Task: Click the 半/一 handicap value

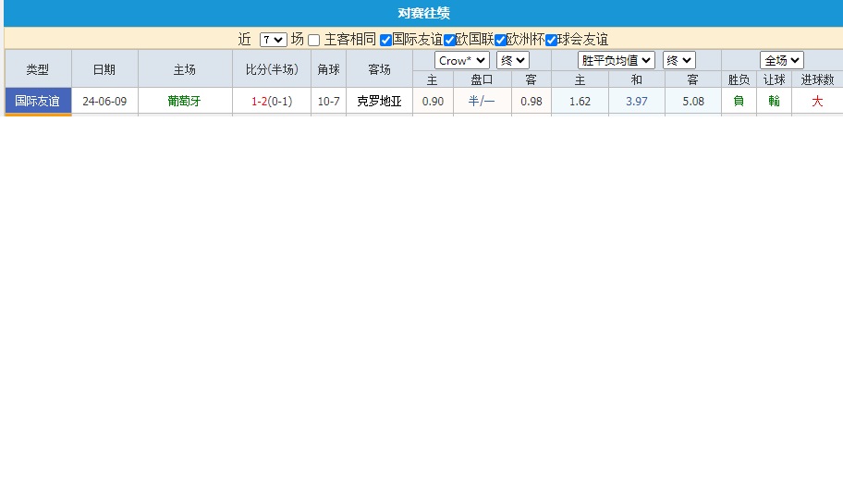Action: point(482,101)
